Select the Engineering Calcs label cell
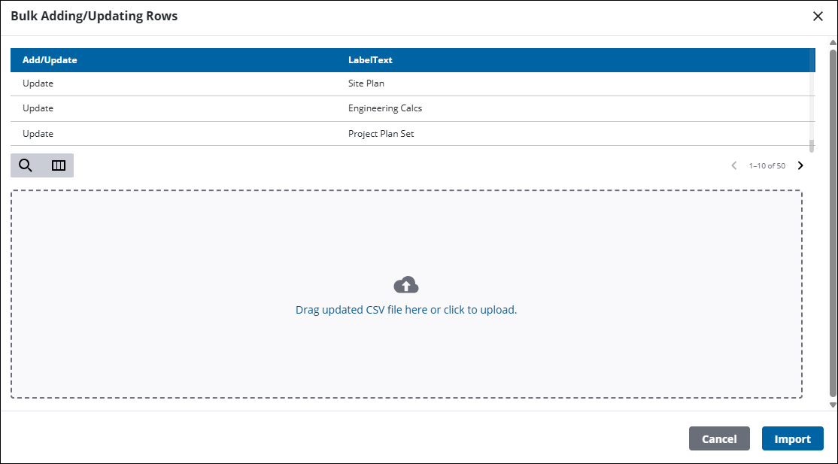The image size is (838, 464). [x=385, y=108]
